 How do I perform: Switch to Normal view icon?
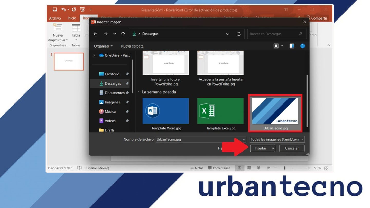click(x=239, y=168)
